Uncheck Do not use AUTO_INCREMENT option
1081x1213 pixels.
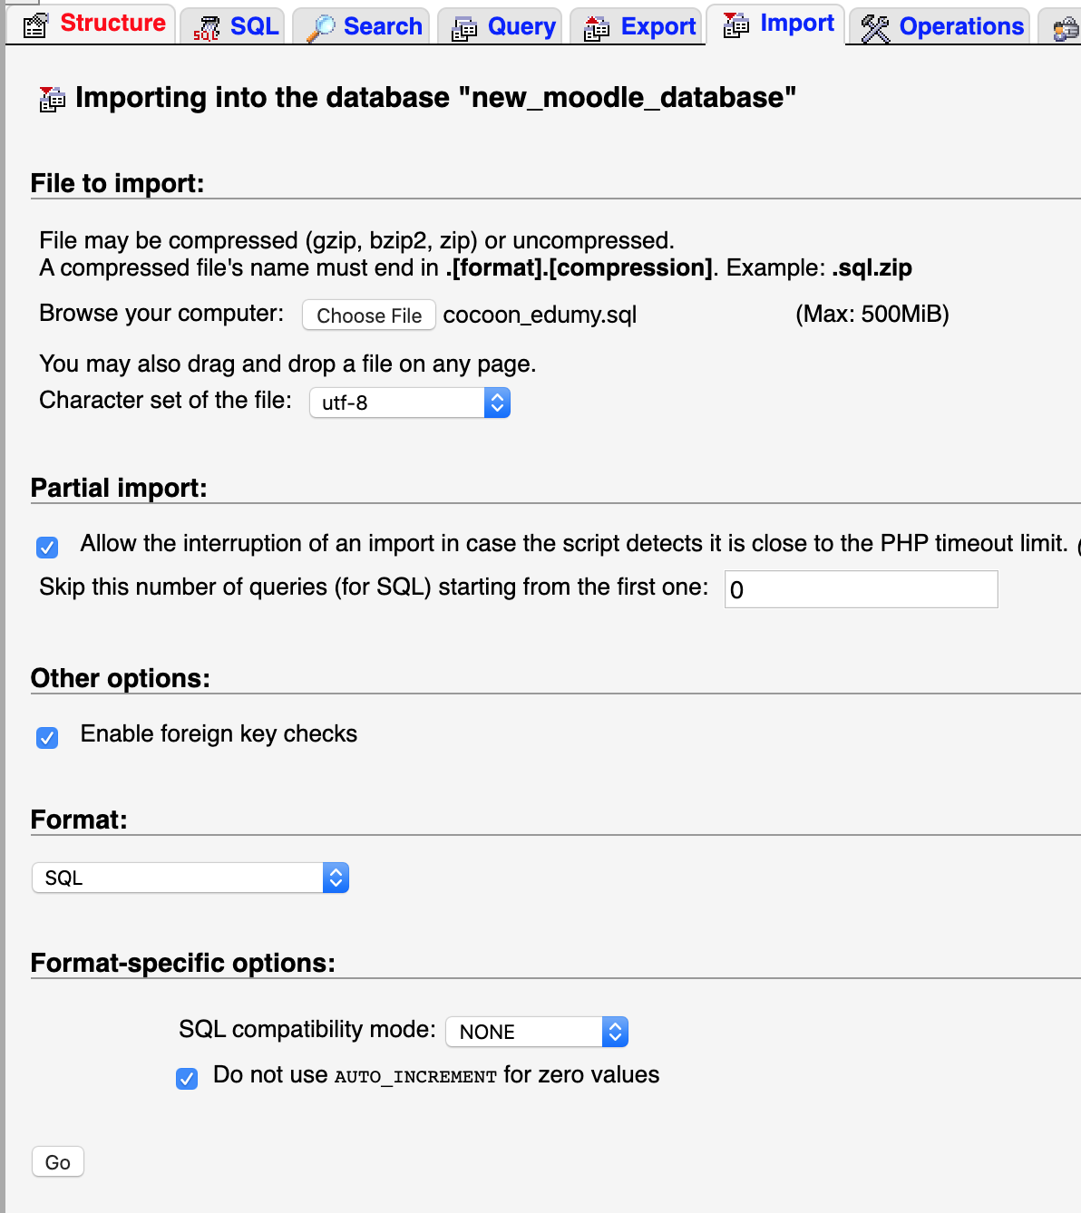187,1078
